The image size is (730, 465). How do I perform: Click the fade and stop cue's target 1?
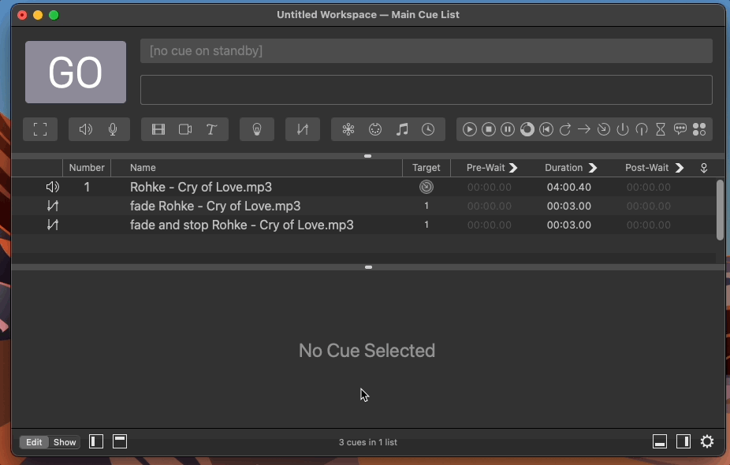(x=426, y=225)
